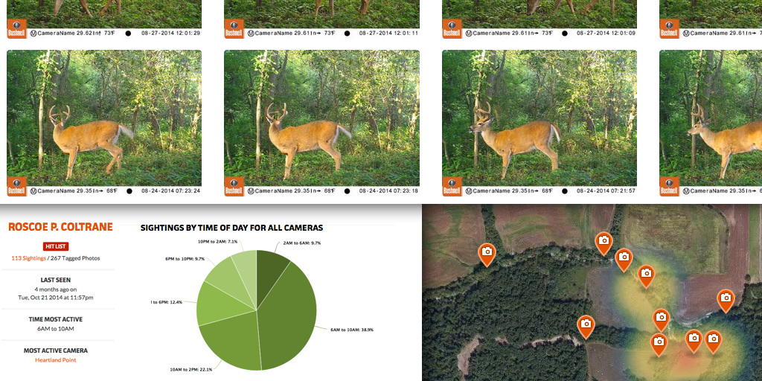This screenshot has width=762, height=381.
Task: Open the Heartland Point camera link
Action: coord(55,360)
